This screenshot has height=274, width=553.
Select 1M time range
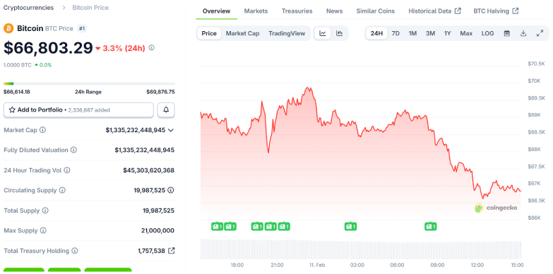(x=412, y=33)
